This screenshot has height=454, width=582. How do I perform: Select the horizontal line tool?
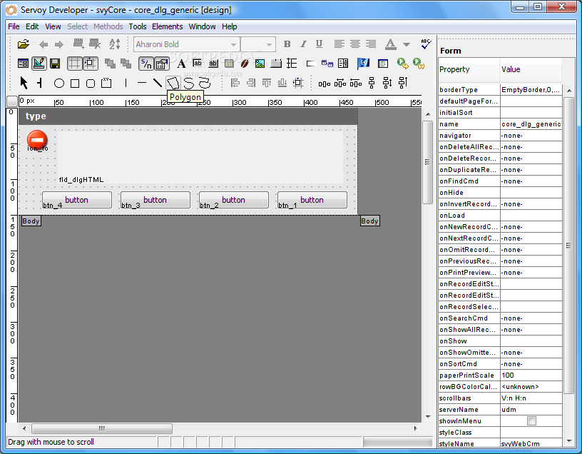coord(142,83)
